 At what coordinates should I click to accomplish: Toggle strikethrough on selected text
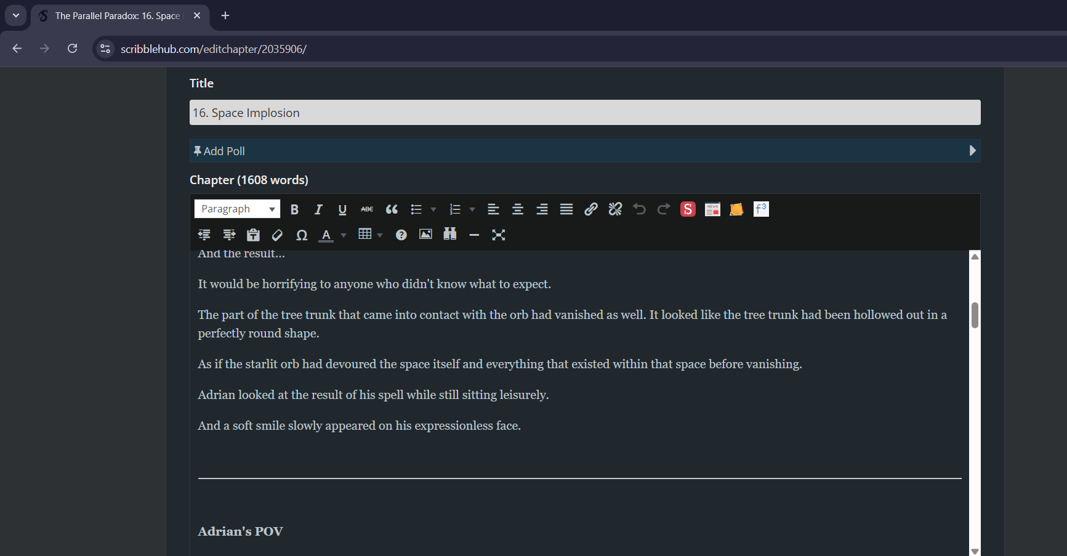(x=366, y=209)
